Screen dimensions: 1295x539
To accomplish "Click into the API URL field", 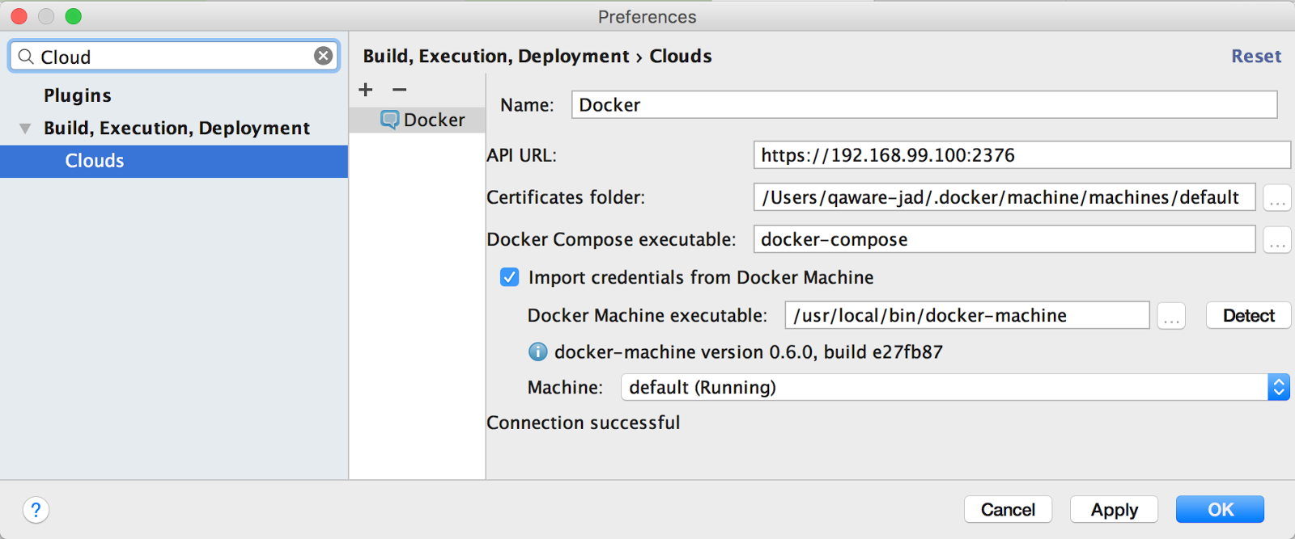I will (1021, 155).
